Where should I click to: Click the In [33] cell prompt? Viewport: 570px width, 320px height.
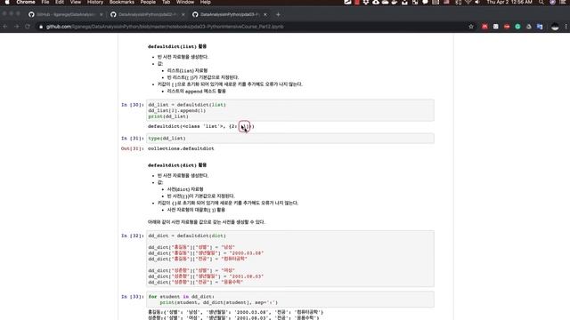(x=133, y=297)
